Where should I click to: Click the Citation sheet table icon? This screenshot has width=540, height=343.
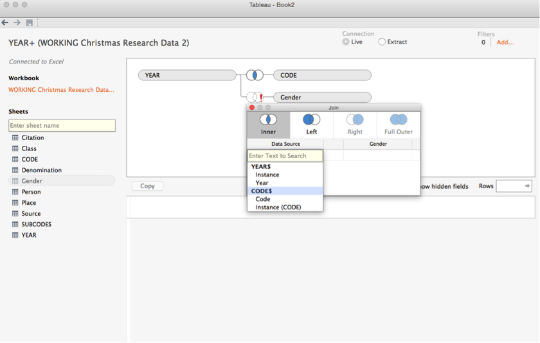15,137
